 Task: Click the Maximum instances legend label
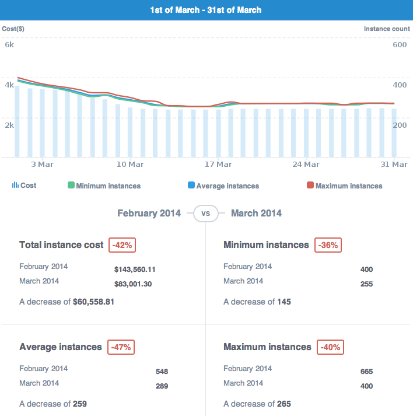coord(349,186)
